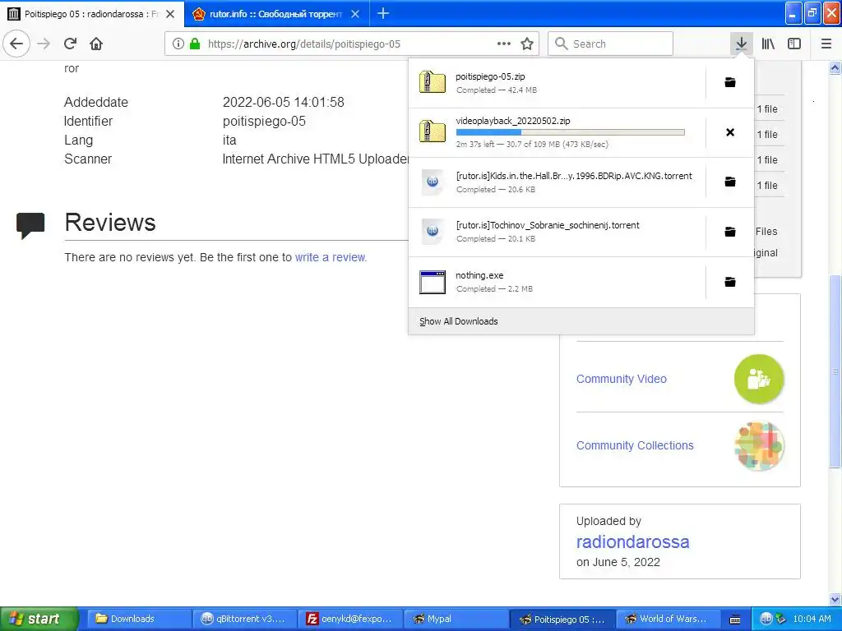Switch to the rutor.info tab
The image size is (842, 631).
(276, 14)
